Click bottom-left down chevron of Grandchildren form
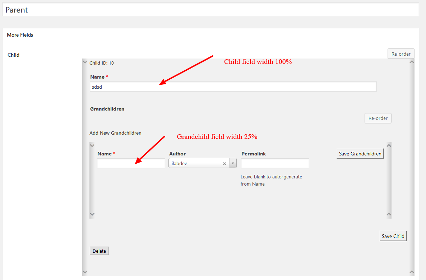This screenshot has height=280, width=426. click(92, 214)
